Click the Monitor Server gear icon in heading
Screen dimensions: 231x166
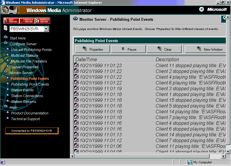pyautogui.click(x=75, y=19)
